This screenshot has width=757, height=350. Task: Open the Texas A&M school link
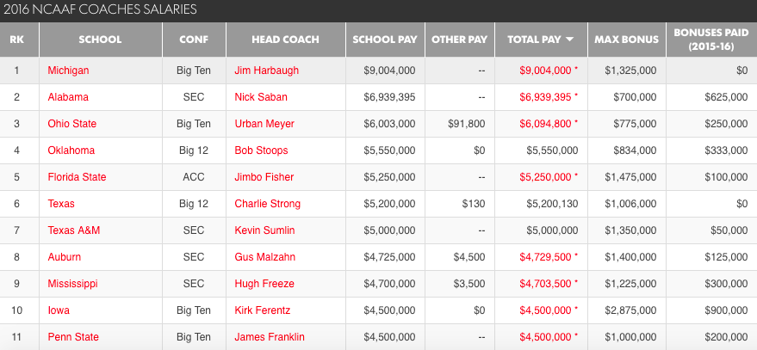pos(75,230)
